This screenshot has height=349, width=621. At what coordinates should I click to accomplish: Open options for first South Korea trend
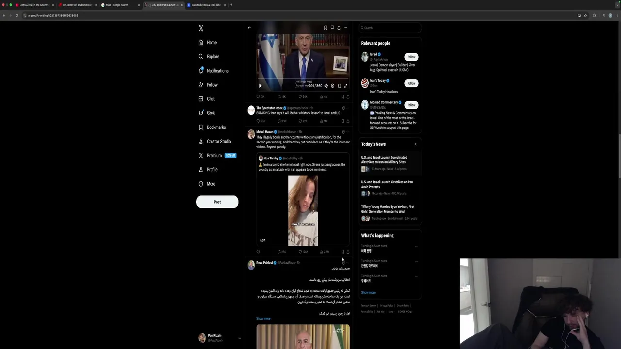[x=416, y=247]
